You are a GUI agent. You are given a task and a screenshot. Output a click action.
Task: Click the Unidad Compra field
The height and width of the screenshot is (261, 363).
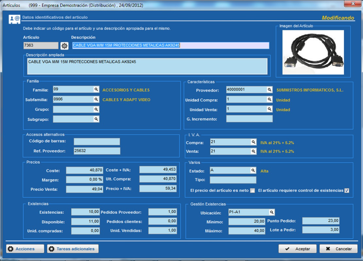(246, 99)
